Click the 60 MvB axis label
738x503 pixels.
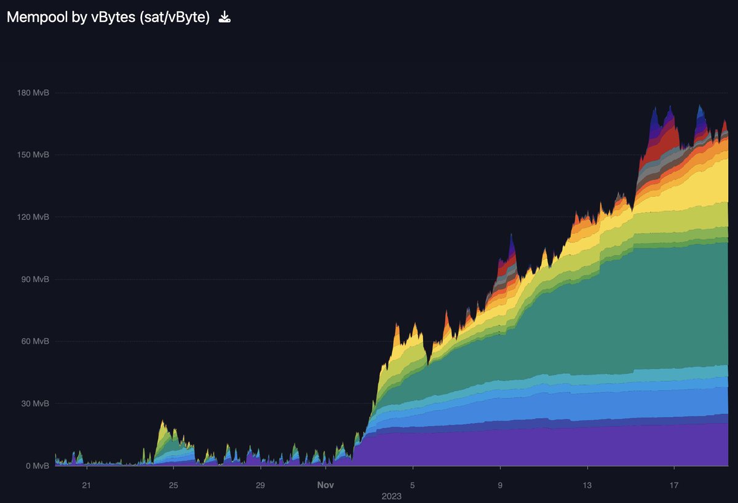pos(34,341)
